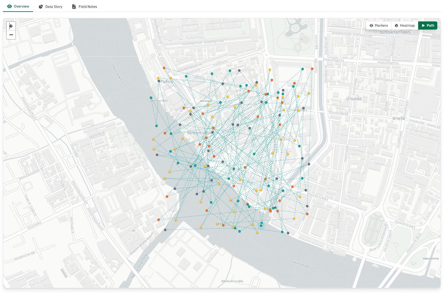Click the gray marker at the bottom-right end of the path
Viewport: 444px width, 293px height.
click(288, 233)
